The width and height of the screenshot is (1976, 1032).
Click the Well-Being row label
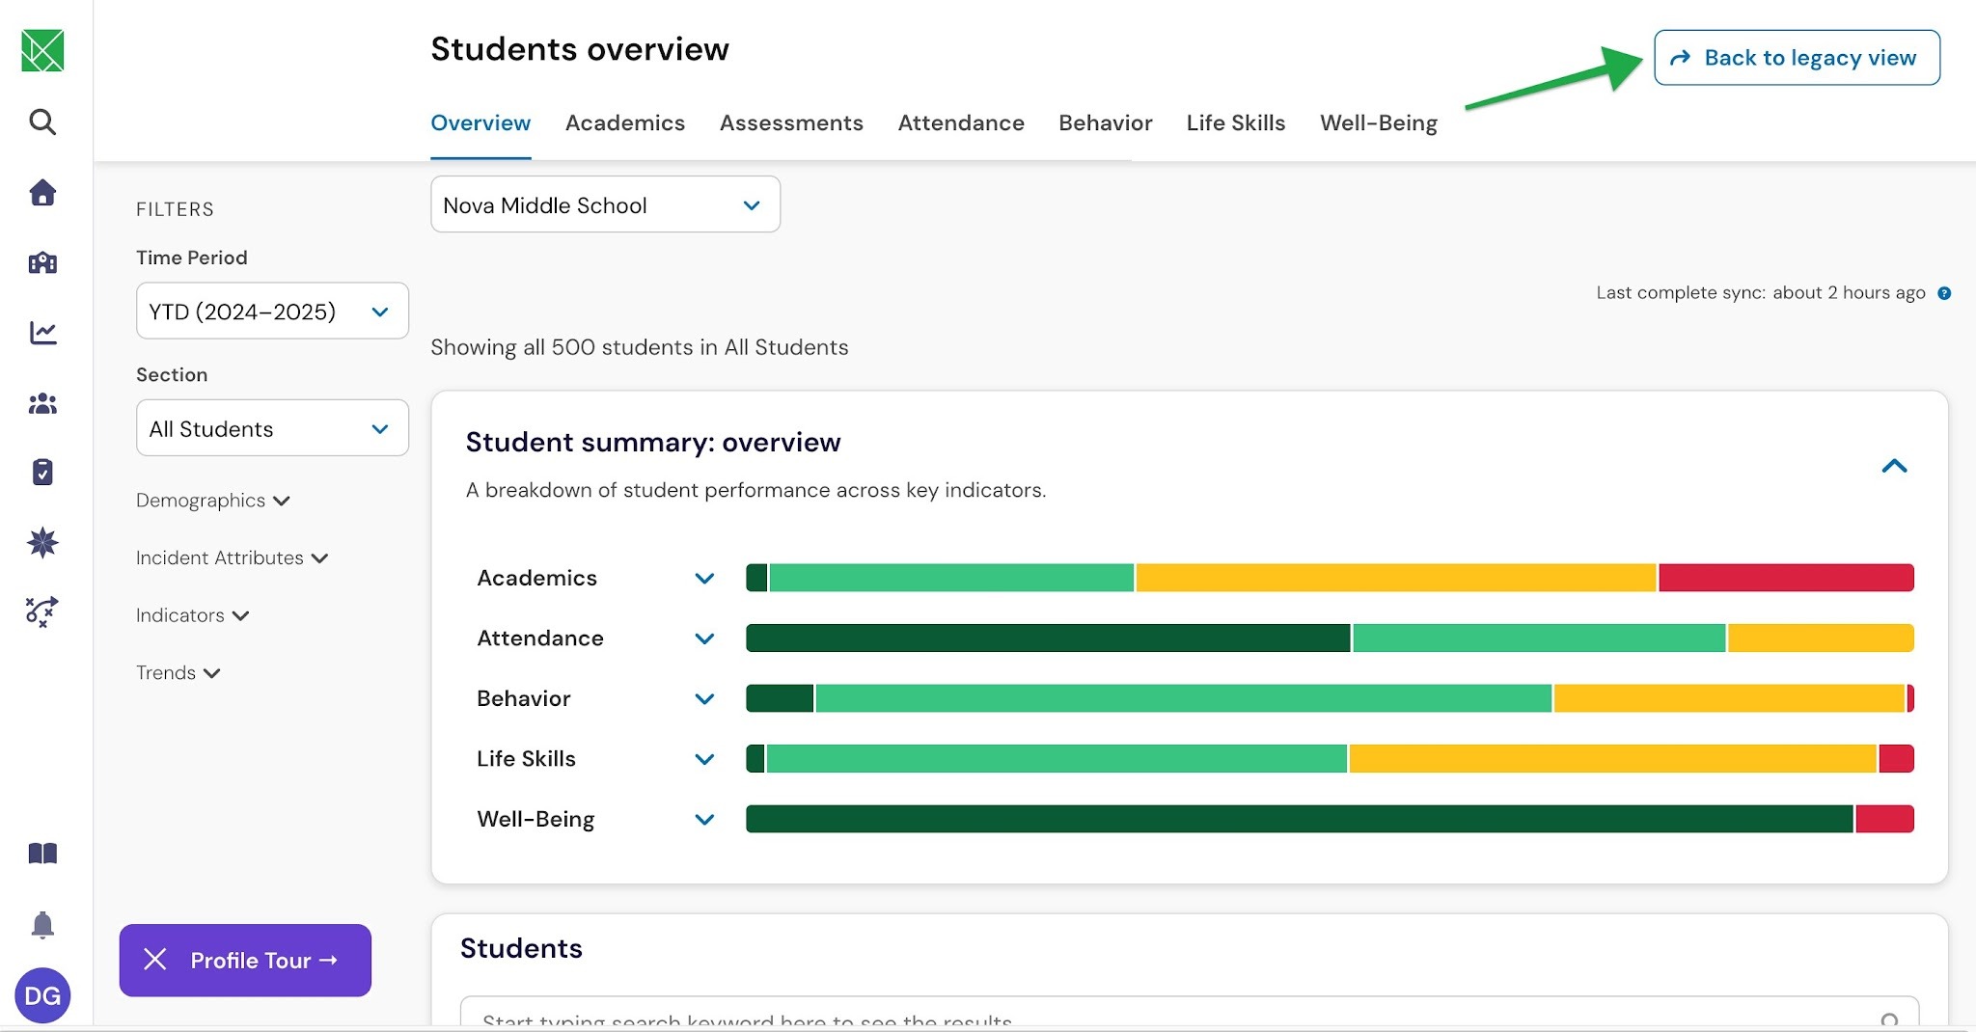click(535, 819)
